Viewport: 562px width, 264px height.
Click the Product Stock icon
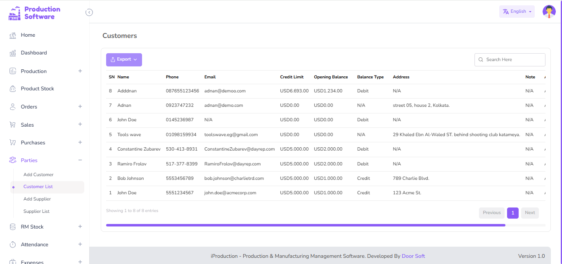point(13,89)
